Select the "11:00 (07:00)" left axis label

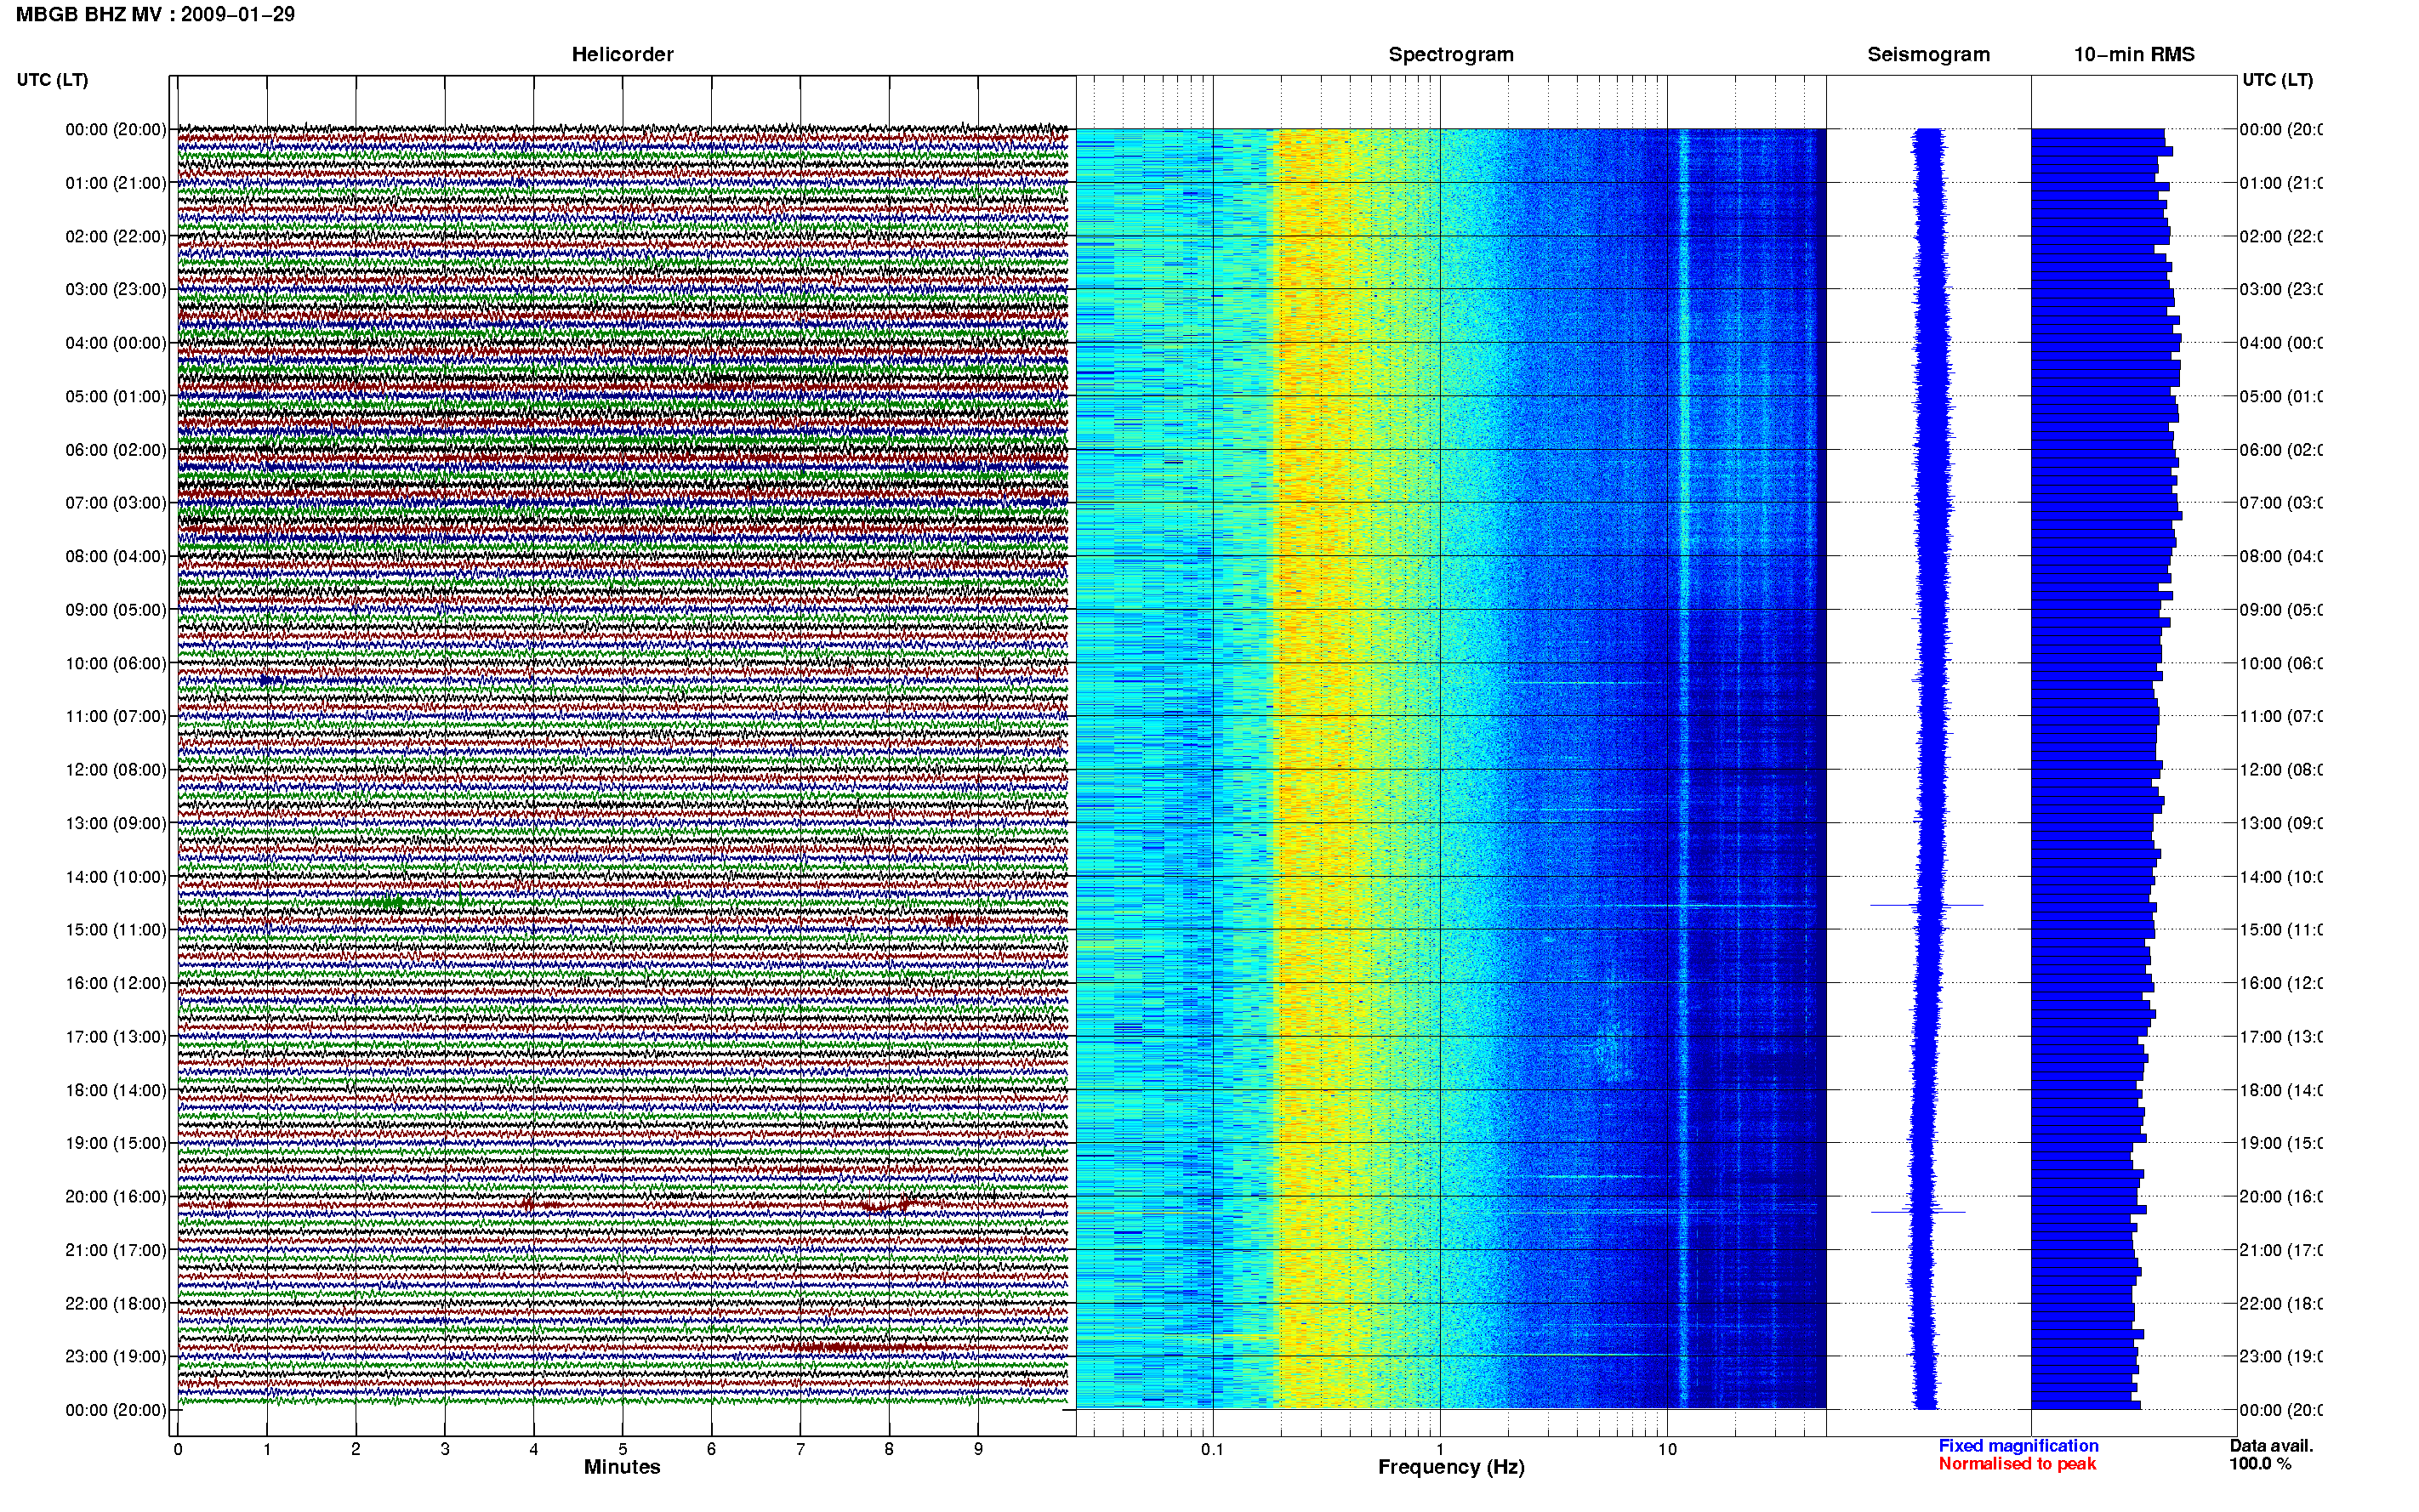coord(116,716)
